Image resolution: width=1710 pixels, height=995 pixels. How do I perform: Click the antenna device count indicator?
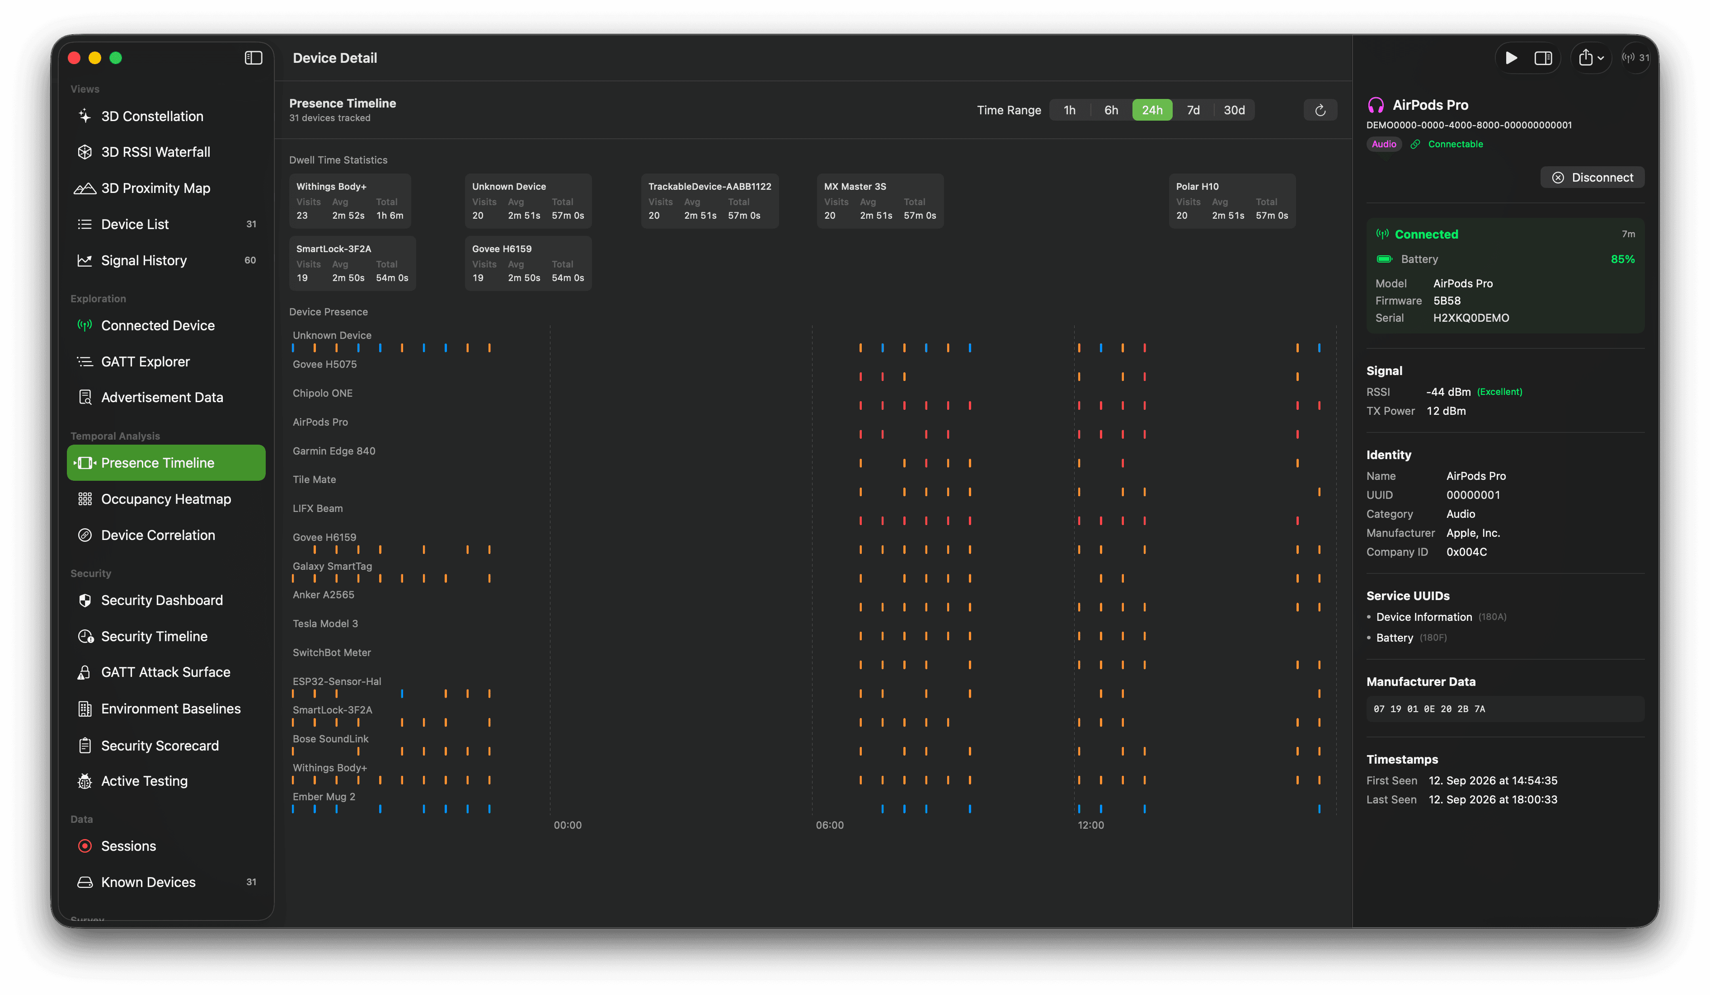[1635, 58]
